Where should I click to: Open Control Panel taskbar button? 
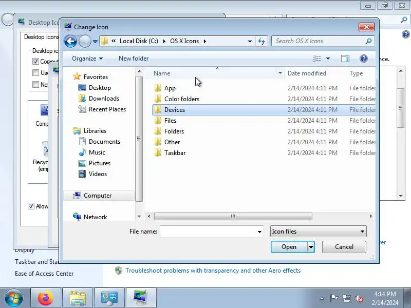(x=109, y=298)
